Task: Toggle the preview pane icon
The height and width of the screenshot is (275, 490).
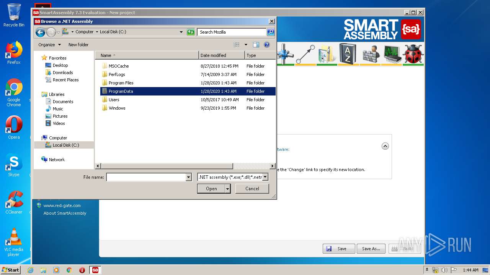Action: [x=256, y=45]
